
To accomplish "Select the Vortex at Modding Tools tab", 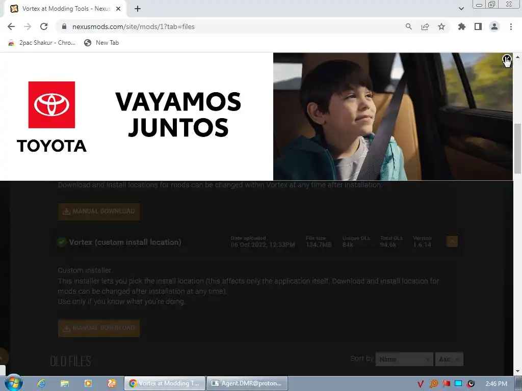I will point(66,9).
